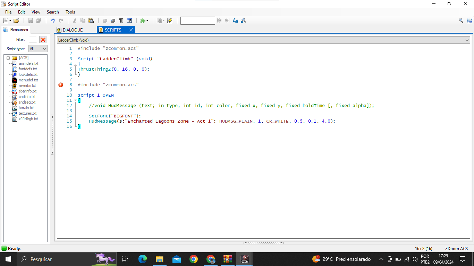Undo the last edit with blue arrow
This screenshot has height=266, width=474.
53,21
